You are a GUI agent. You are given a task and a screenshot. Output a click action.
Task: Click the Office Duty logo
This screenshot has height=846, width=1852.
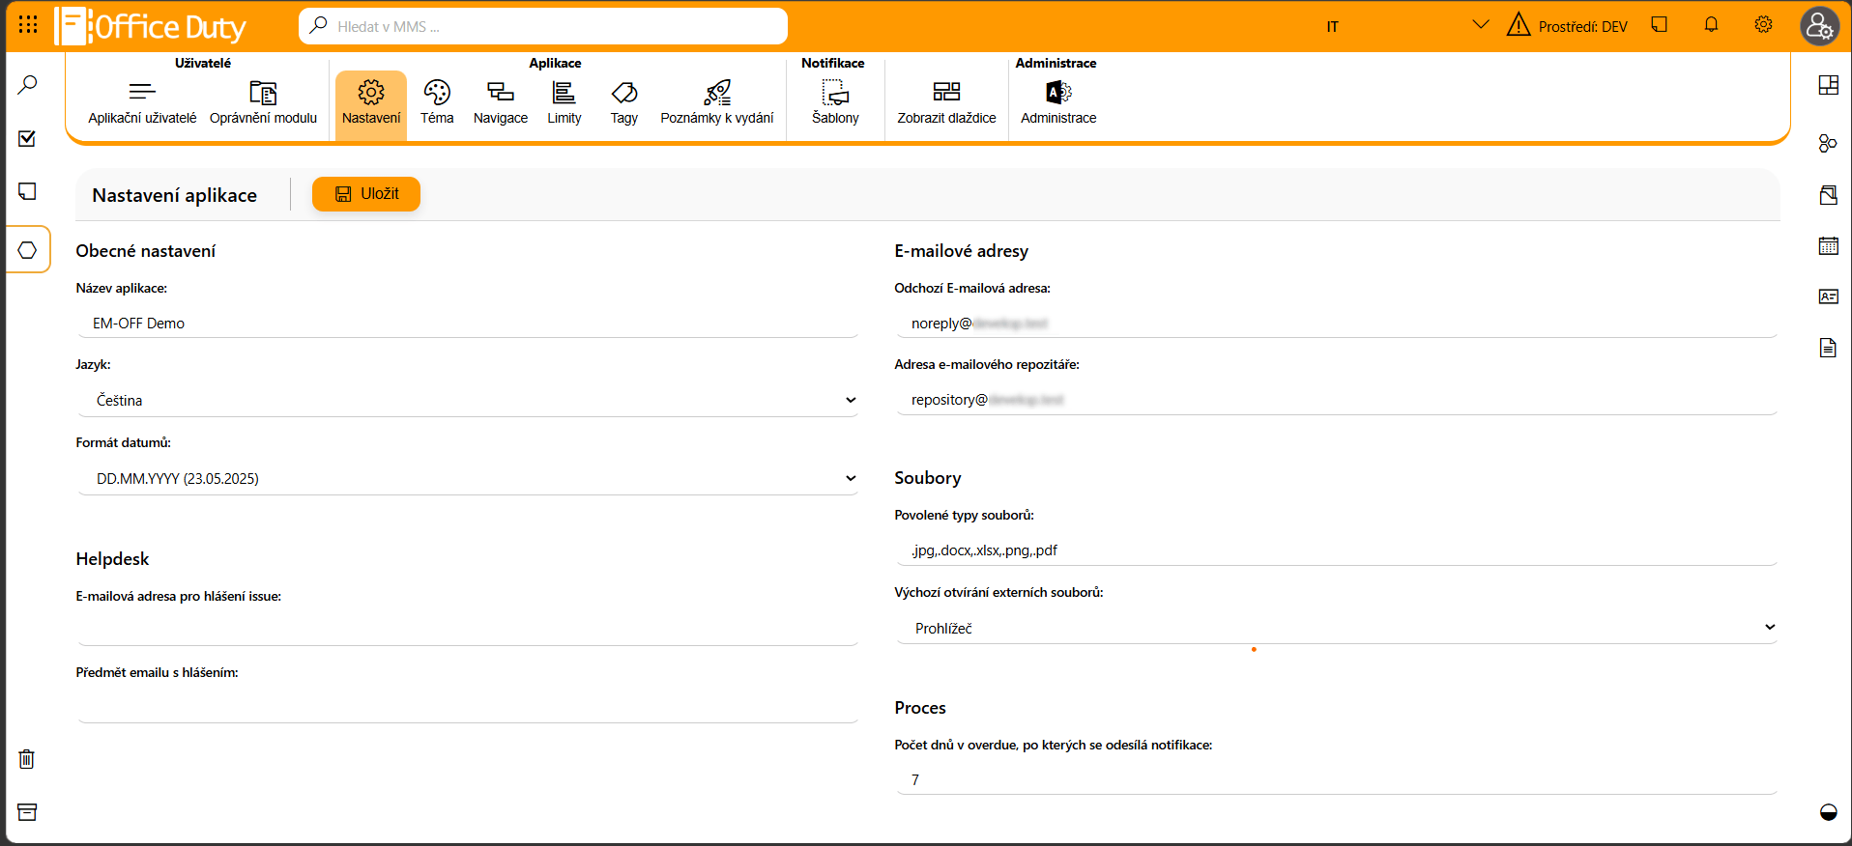click(x=151, y=26)
